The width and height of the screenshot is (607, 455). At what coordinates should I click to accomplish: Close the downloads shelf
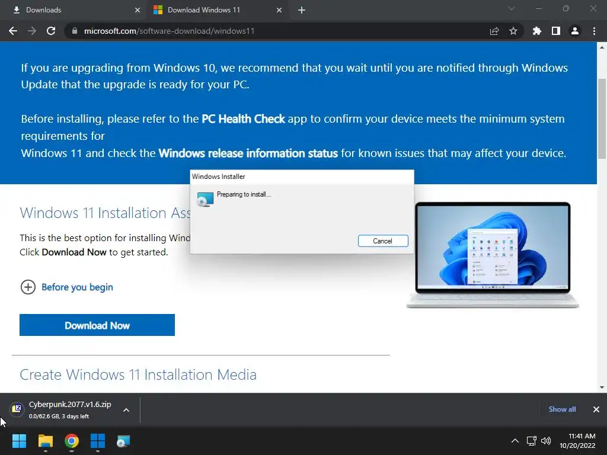pyautogui.click(x=596, y=409)
